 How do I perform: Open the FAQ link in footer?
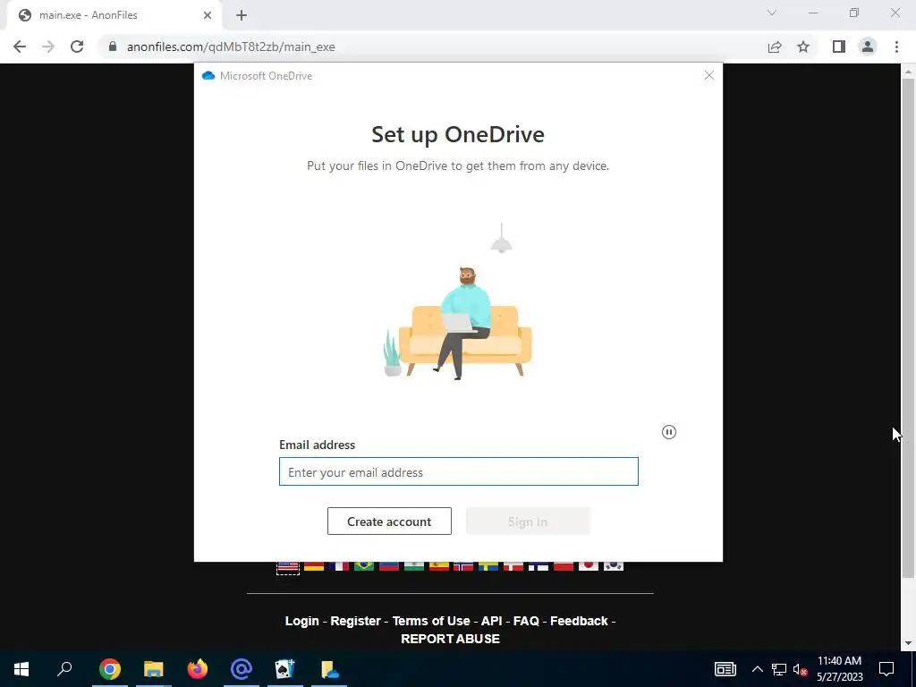(526, 621)
